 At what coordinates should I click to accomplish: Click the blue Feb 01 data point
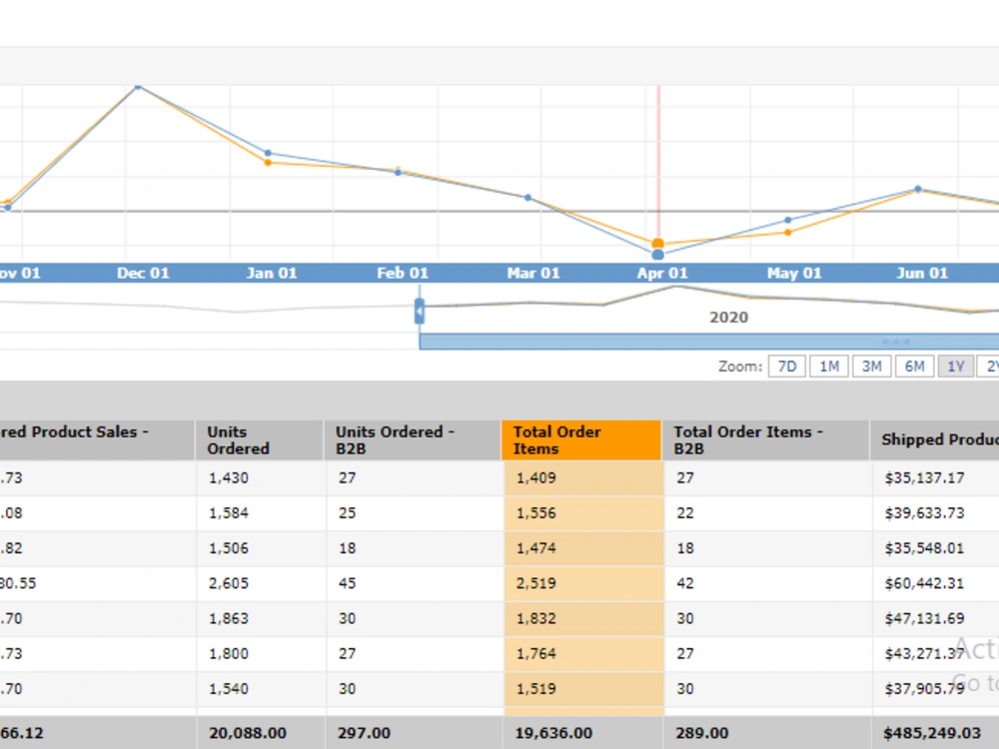tap(399, 173)
